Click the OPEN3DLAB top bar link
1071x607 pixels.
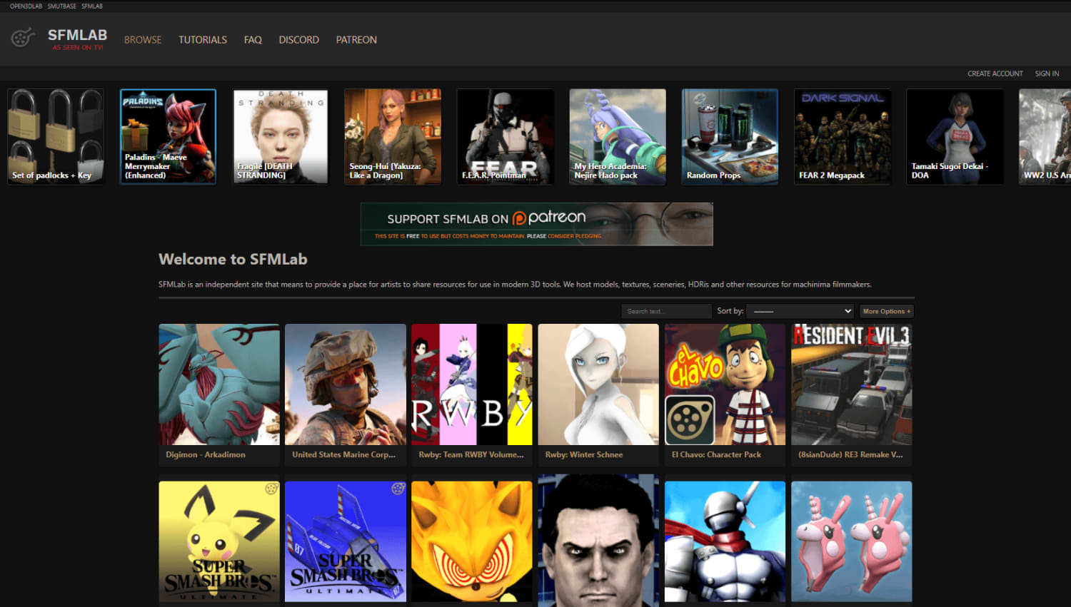tap(26, 6)
